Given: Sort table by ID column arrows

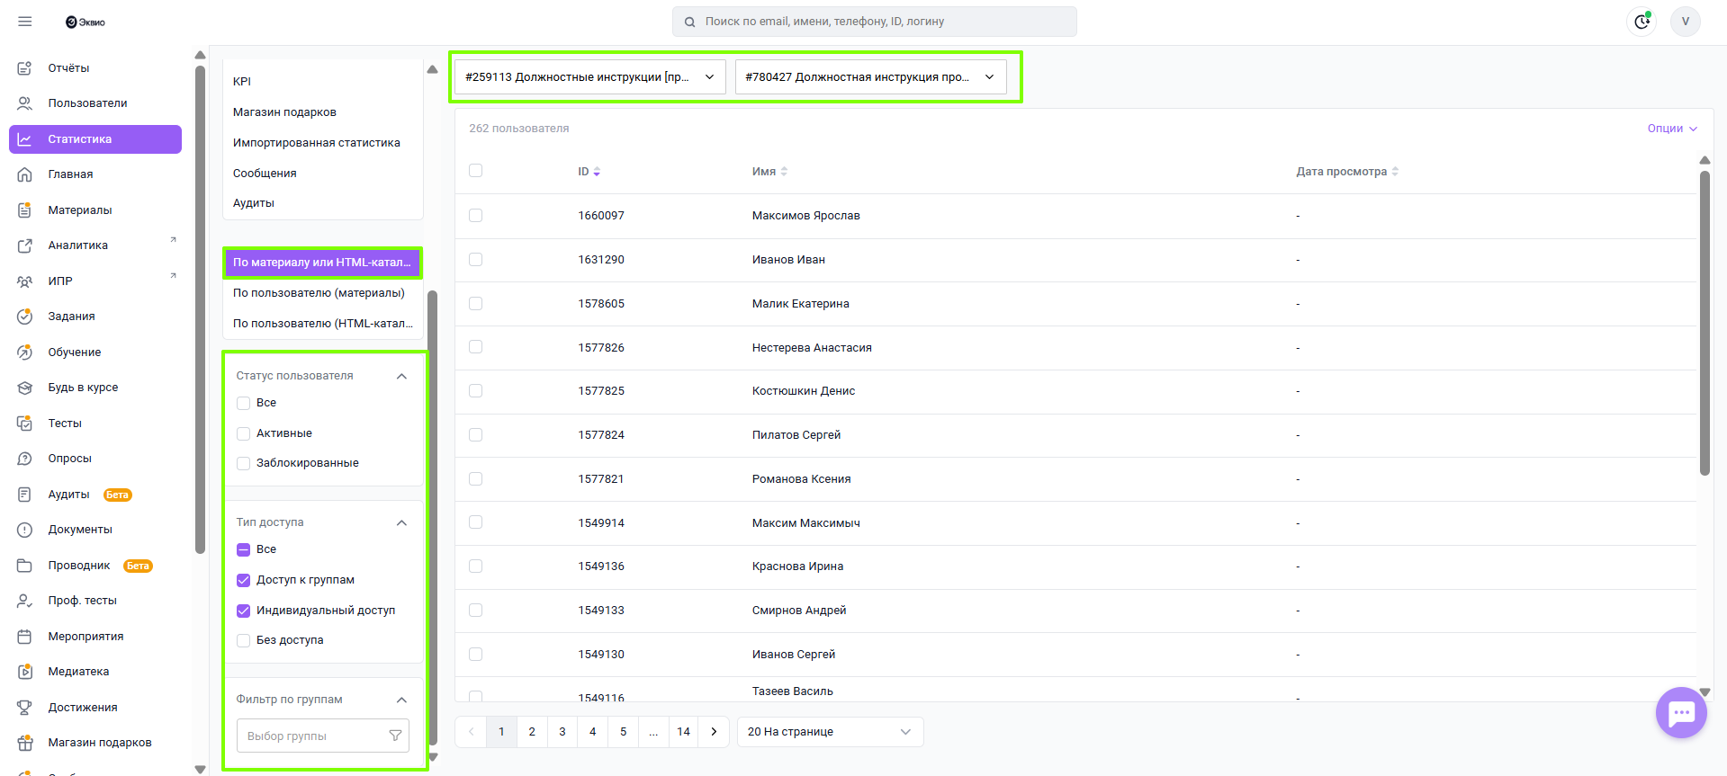Looking at the screenshot, I should pyautogui.click(x=597, y=172).
